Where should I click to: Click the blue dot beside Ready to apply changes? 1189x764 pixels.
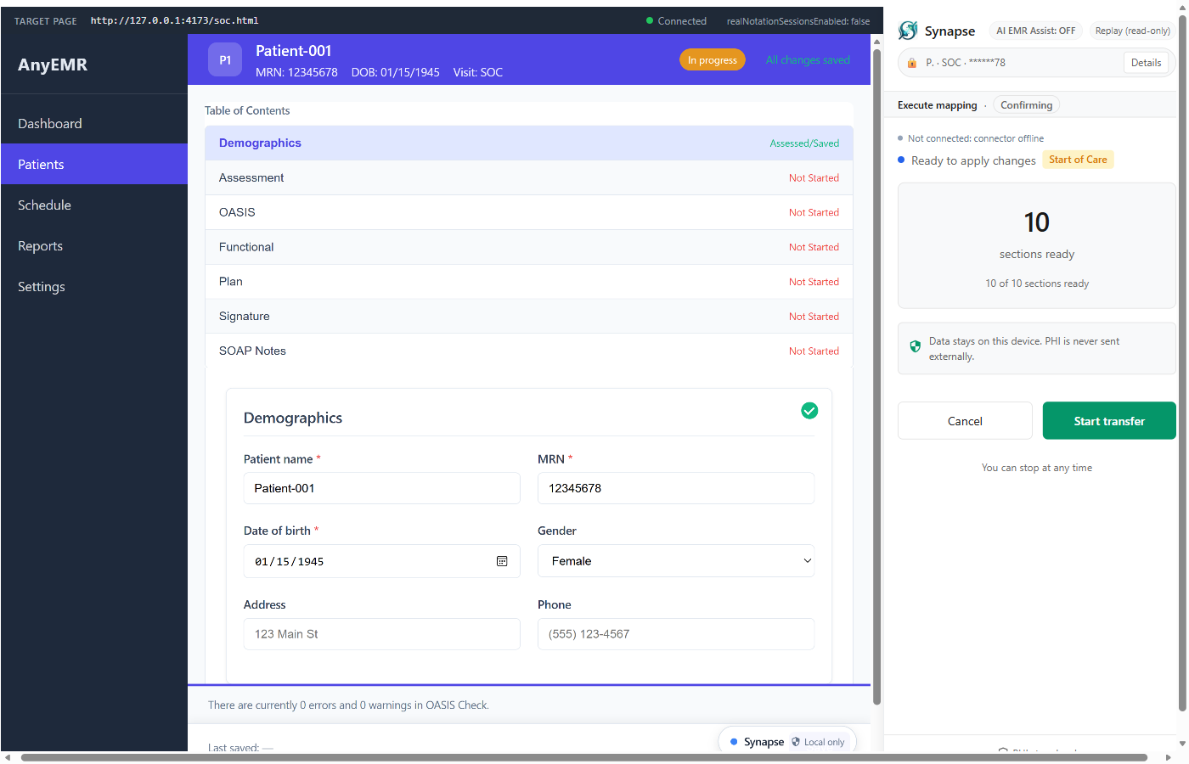click(x=900, y=160)
